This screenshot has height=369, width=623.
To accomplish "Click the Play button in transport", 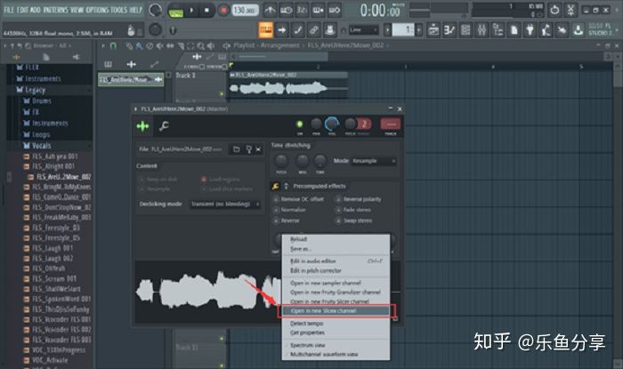I will (191, 11).
